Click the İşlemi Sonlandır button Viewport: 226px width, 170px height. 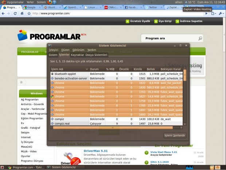(175, 135)
